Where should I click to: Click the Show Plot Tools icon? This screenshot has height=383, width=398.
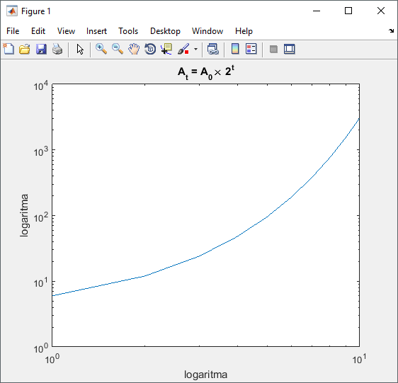pyautogui.click(x=290, y=49)
